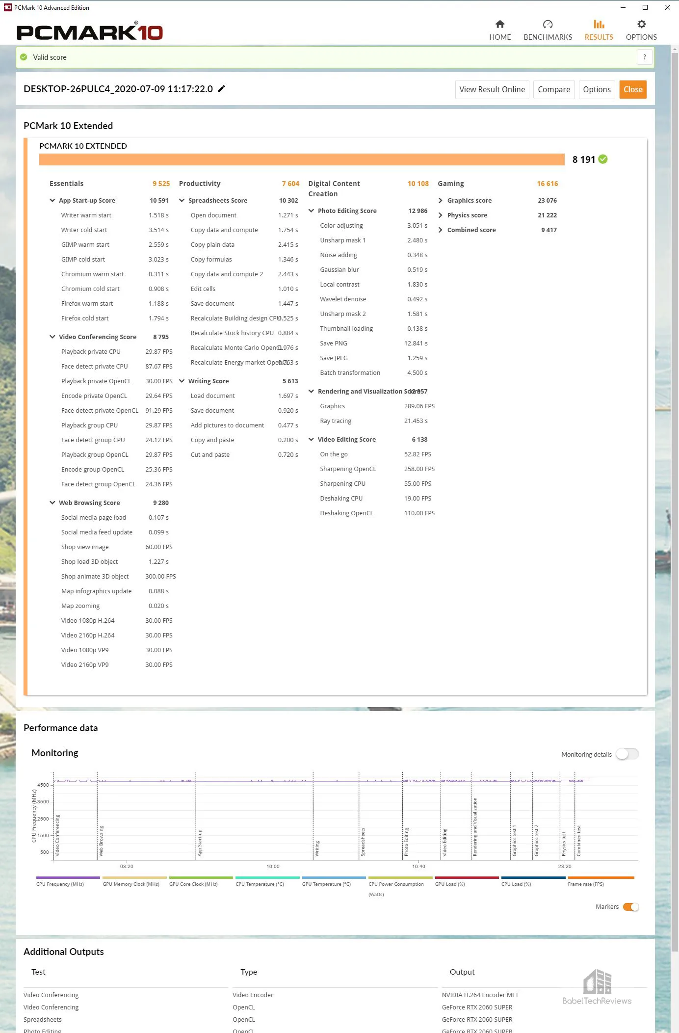Viewport: 679px width, 1033px height.
Task: Click the Home house icon
Action: tap(499, 25)
